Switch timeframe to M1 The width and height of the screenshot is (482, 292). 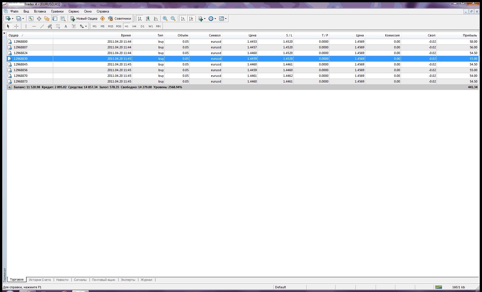(x=95, y=26)
